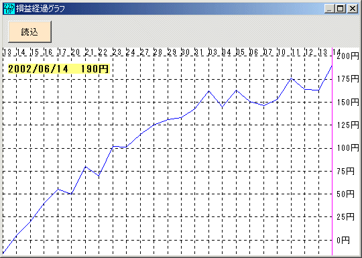Click the 読込 button
362x258 pixels.
(x=29, y=32)
